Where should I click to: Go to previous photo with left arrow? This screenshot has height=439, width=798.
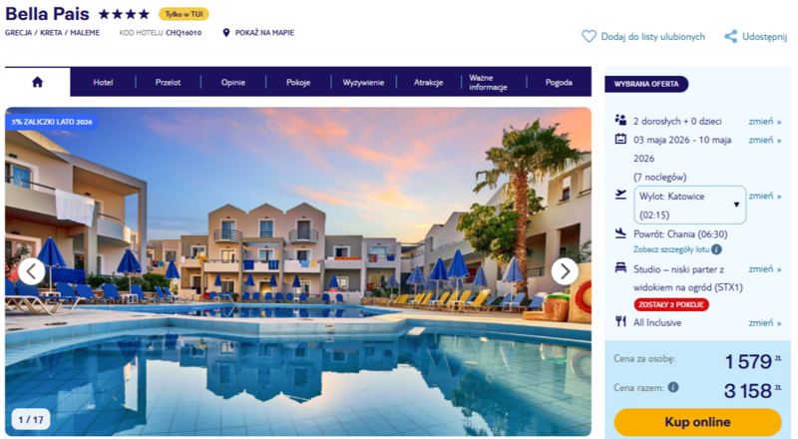tap(32, 272)
